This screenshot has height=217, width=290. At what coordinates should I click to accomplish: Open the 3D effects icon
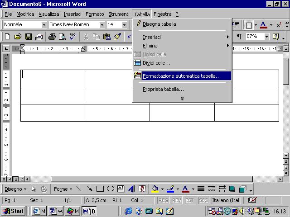pos(243,189)
